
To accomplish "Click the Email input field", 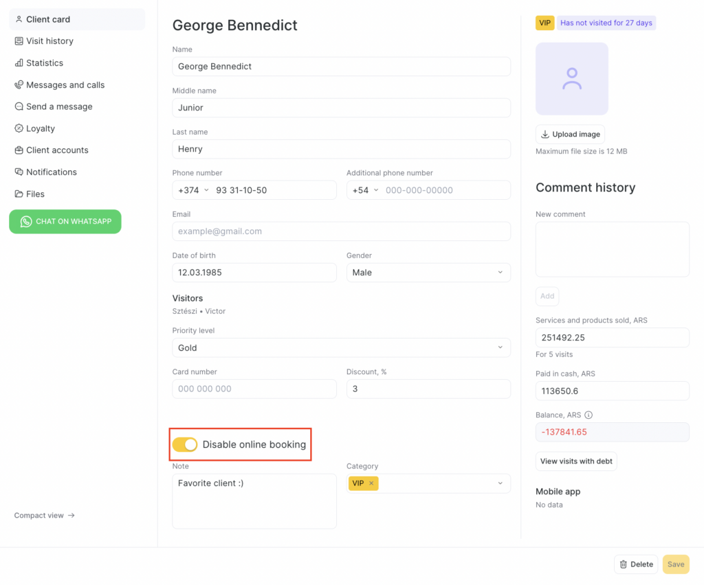I will click(x=341, y=231).
